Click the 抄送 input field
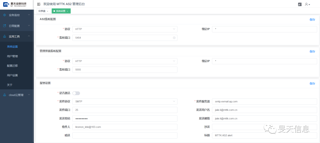The height and width of the screenshot is (143, 320). [x=265, y=127]
